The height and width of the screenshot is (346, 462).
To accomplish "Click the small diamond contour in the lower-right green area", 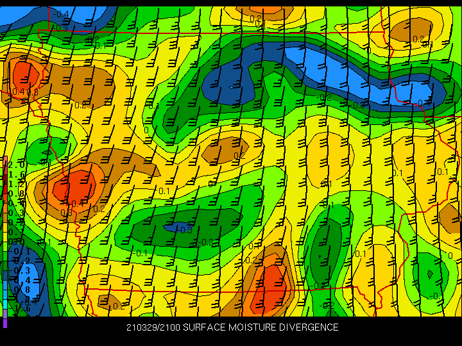I will click(430, 274).
